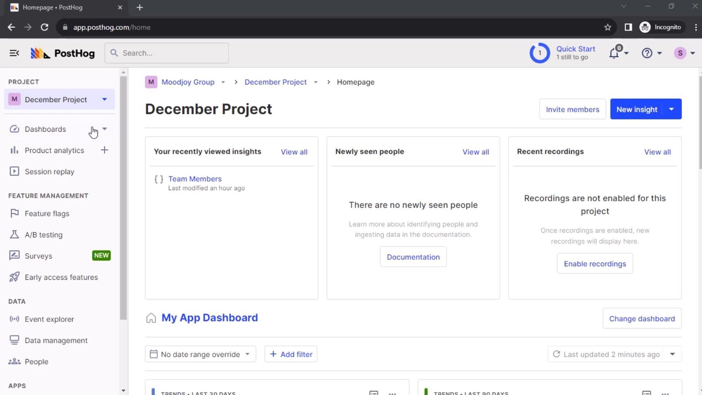The height and width of the screenshot is (395, 702).
Task: Navigate to Data management
Action: coord(56,341)
